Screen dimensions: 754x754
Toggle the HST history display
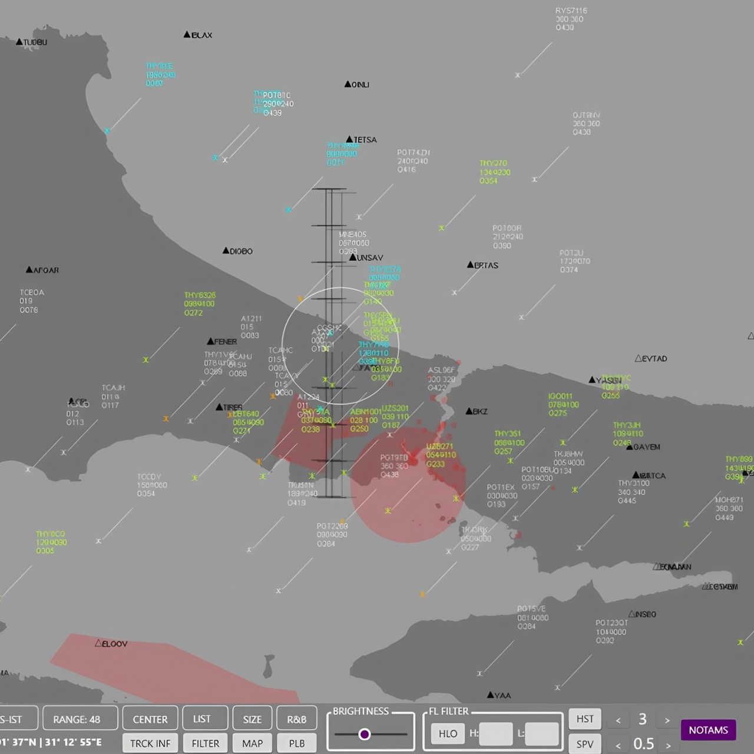pyautogui.click(x=584, y=719)
